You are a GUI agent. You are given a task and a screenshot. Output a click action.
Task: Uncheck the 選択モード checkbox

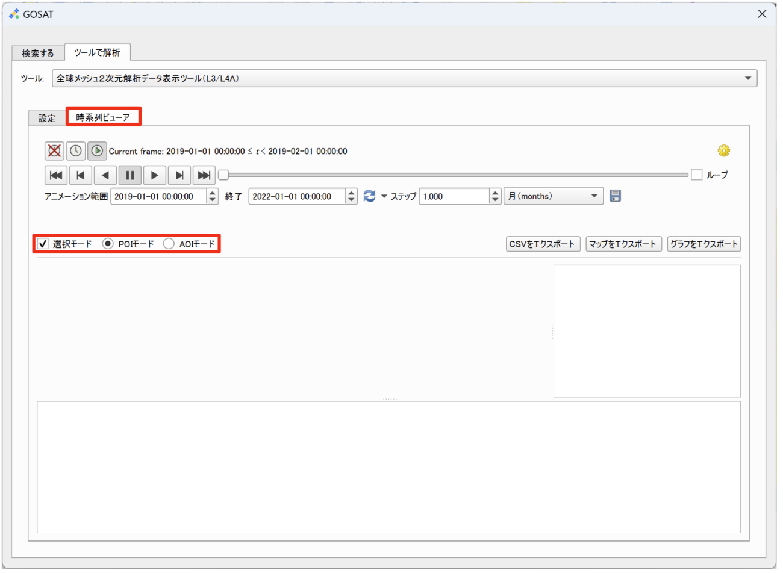click(43, 244)
